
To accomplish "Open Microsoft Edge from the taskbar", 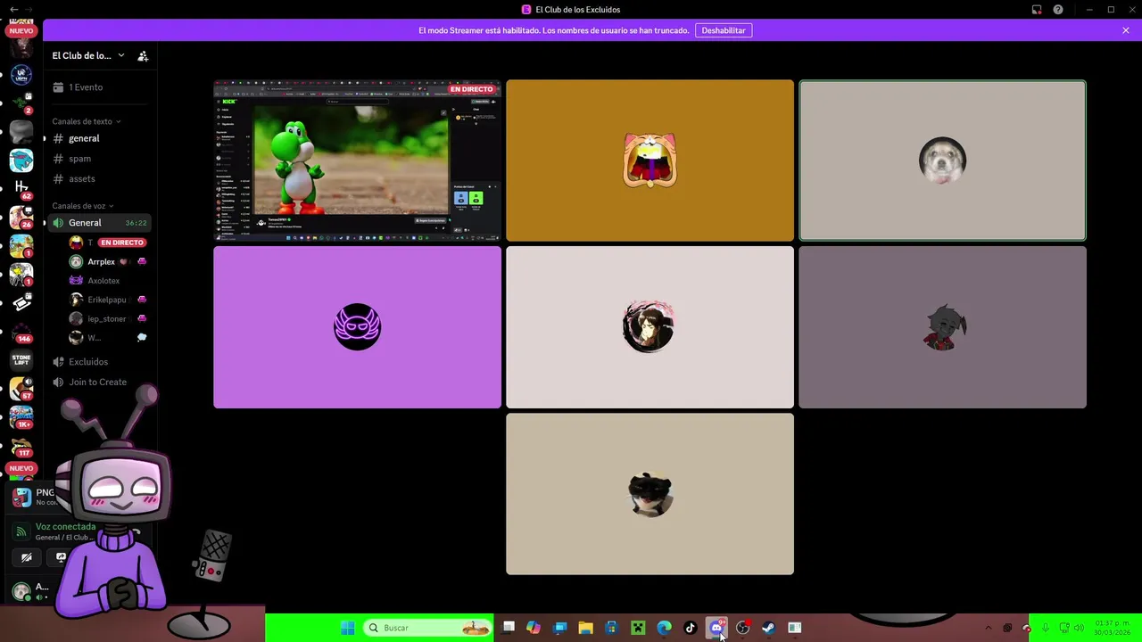I will coord(664,628).
